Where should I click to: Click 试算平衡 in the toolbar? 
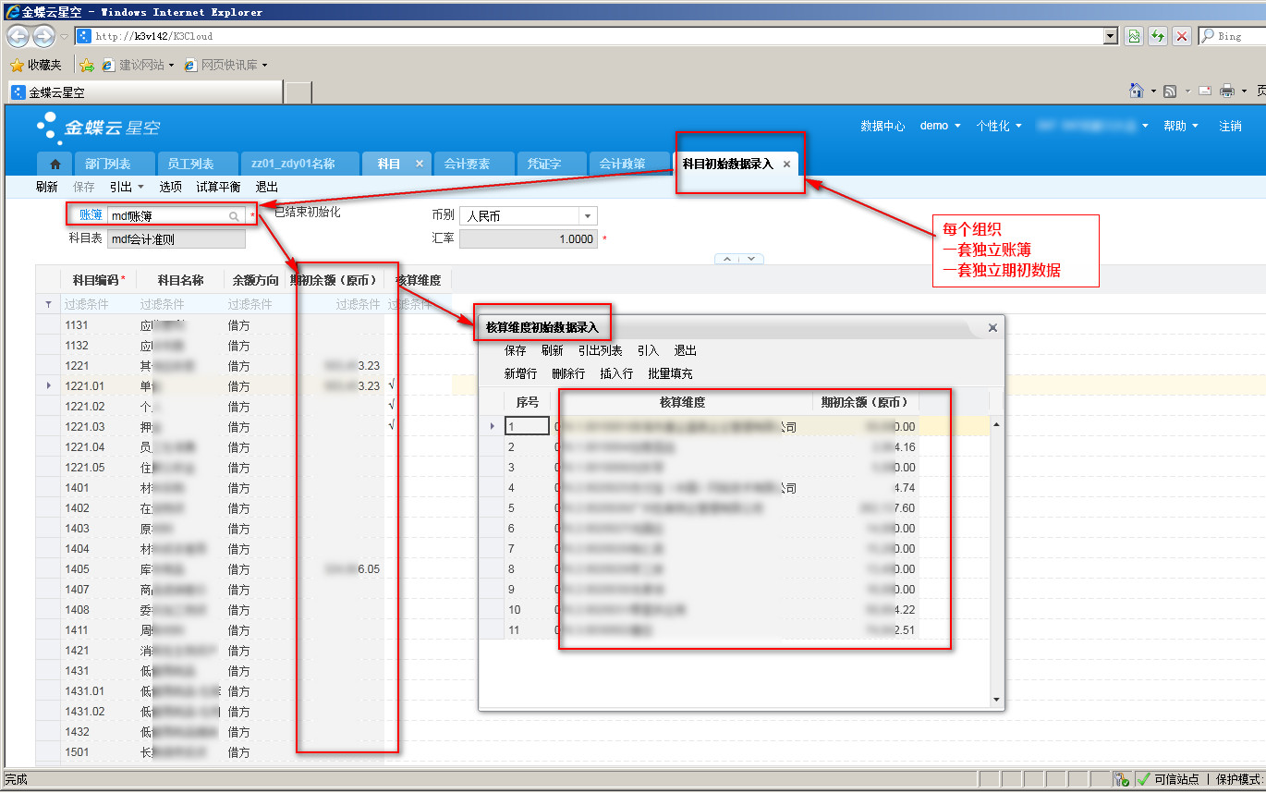pos(218,187)
